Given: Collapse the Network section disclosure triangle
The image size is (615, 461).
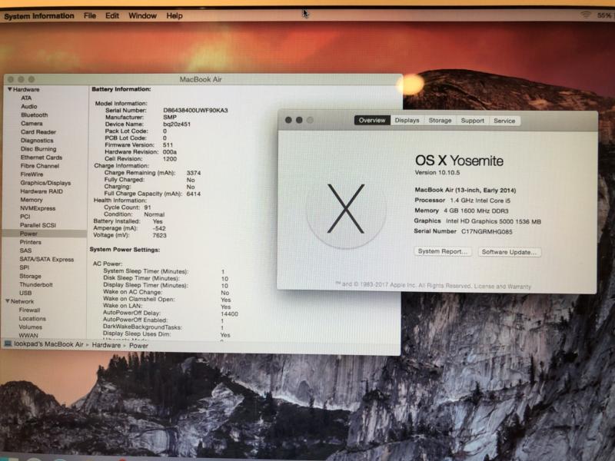Looking at the screenshot, I should tap(9, 302).
